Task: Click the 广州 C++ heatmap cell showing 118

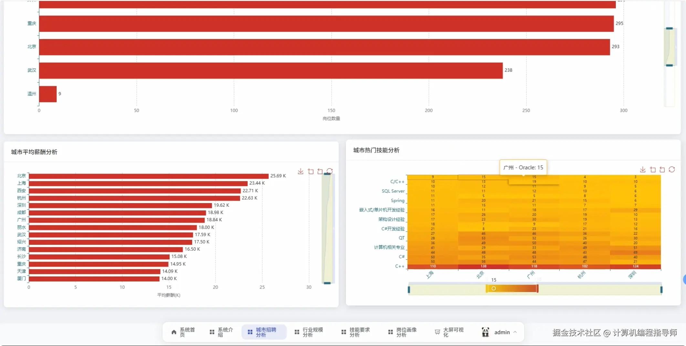Action: coord(534,266)
